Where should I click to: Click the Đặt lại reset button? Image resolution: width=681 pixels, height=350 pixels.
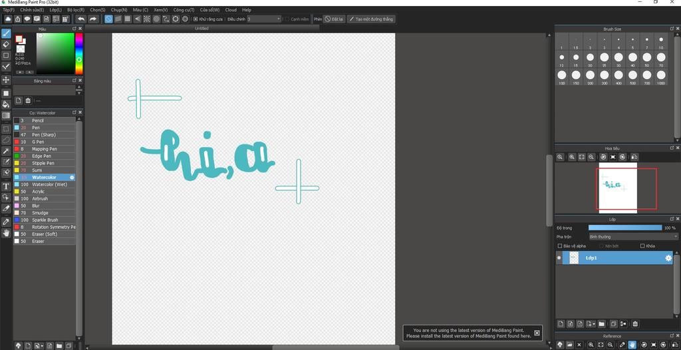(x=335, y=19)
